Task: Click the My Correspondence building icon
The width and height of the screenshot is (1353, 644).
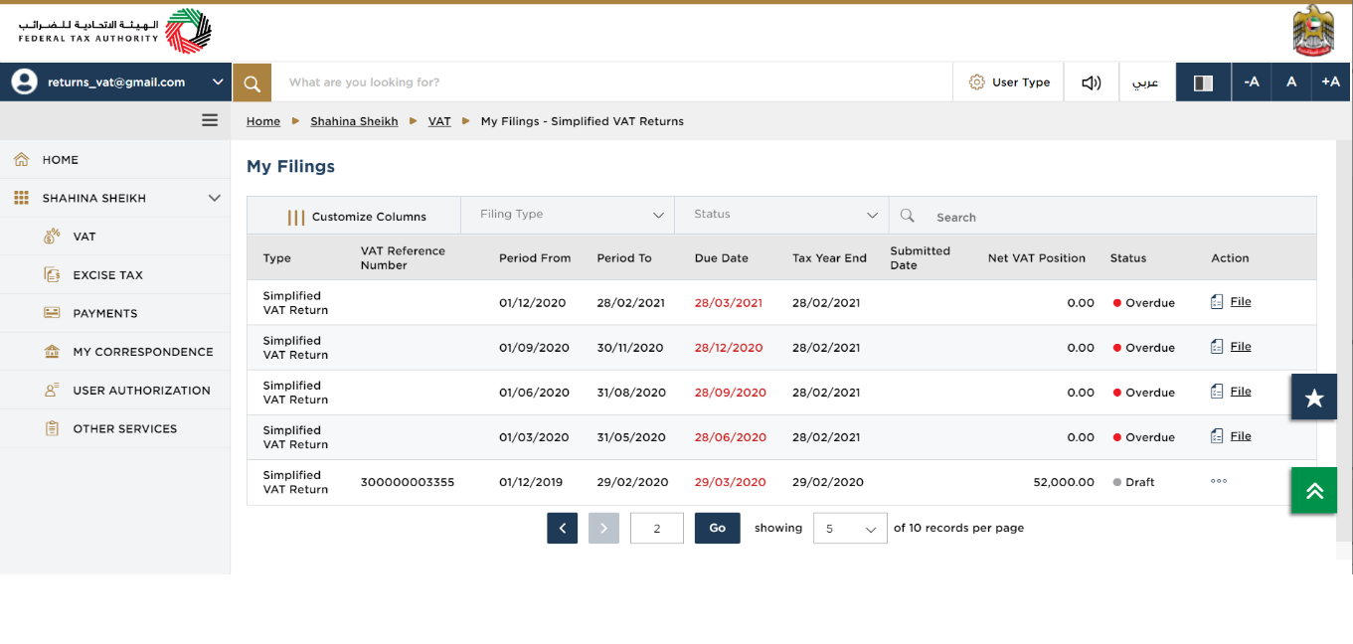Action: pos(52,351)
